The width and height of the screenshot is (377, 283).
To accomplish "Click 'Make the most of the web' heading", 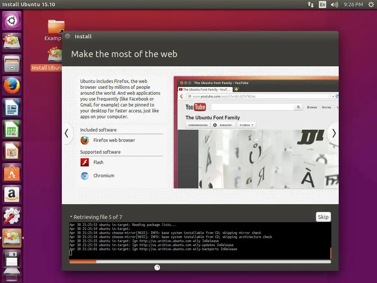I will coord(124,54).
